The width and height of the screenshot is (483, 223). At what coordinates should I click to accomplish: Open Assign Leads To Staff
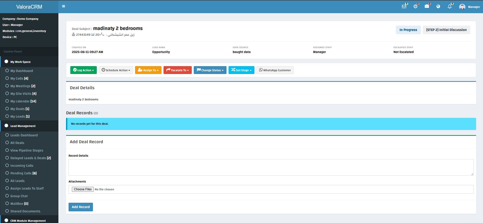tap(27, 189)
